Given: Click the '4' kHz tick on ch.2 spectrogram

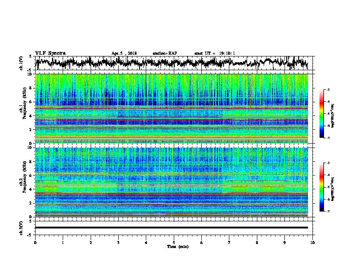Looking at the screenshot, I should click(x=31, y=189).
